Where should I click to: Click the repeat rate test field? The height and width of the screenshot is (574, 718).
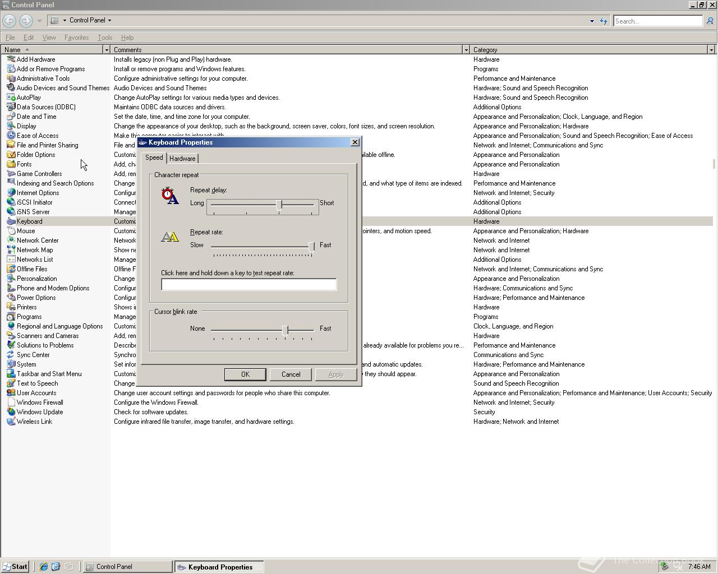tap(249, 285)
